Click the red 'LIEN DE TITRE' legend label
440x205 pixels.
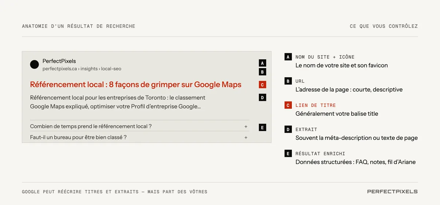tap(316, 105)
